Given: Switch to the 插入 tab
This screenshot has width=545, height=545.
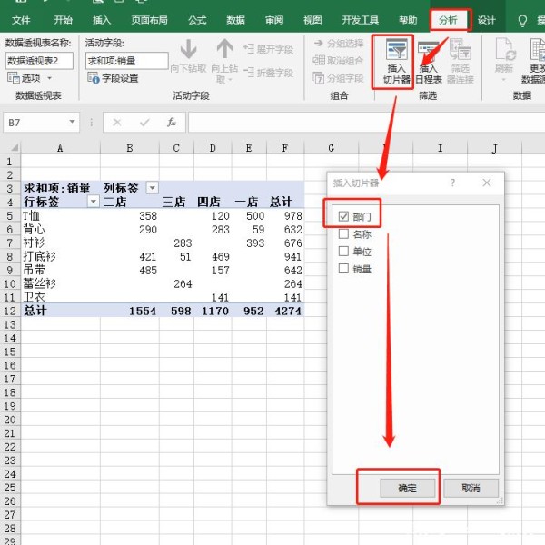Looking at the screenshot, I should (102, 20).
